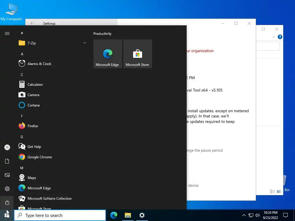Click the Power button in Start sidebar
Screen dimensions: 295x221
7,203
